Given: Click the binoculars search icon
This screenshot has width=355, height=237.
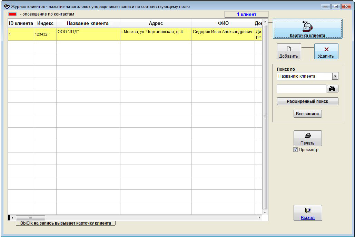Looking at the screenshot, I should coord(332,89).
